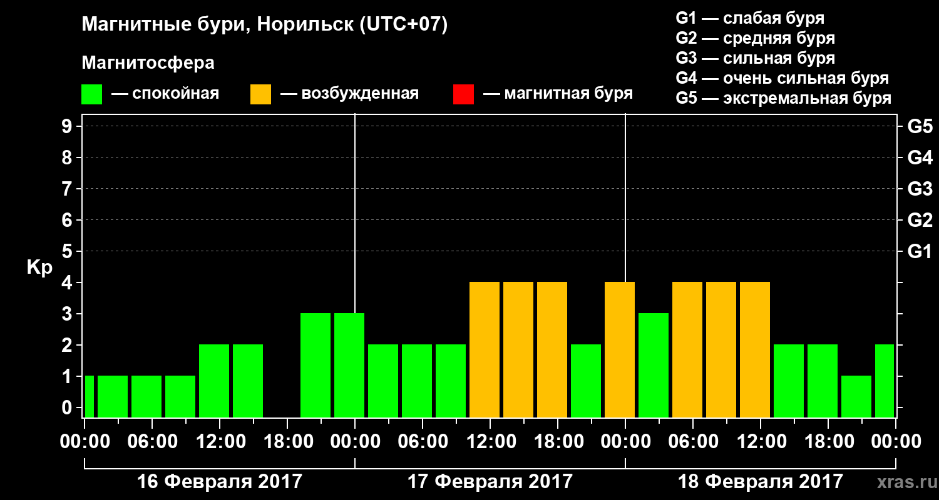Click the last orange bar on 18 February
This screenshot has height=500, width=939.
(755, 350)
